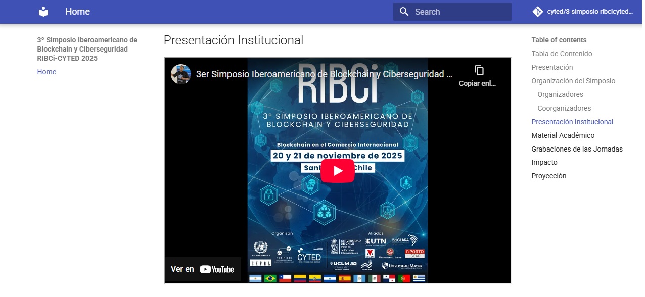Navigate to Coorganizadores subsection
The width and height of the screenshot is (645, 297).
[x=564, y=108]
